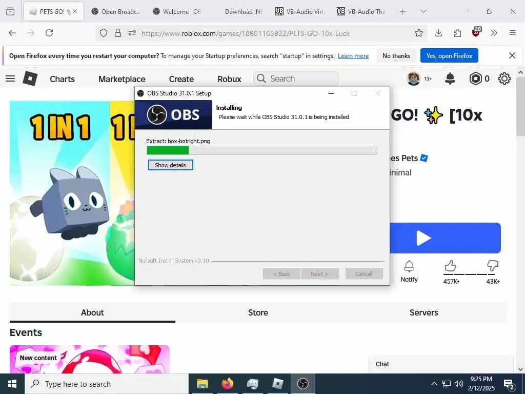The height and width of the screenshot is (394, 525).
Task: Open Firefox from the taskbar
Action: click(227, 384)
